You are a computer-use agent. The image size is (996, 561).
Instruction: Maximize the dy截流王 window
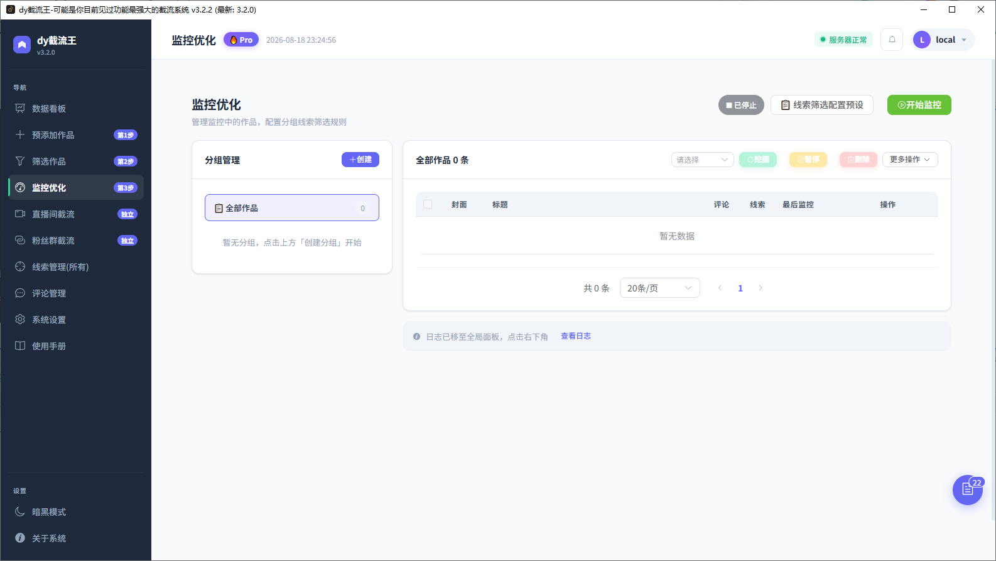(x=952, y=9)
